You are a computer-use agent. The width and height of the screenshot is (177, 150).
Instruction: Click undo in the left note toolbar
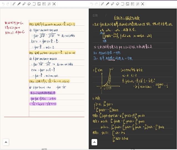click(3, 4)
